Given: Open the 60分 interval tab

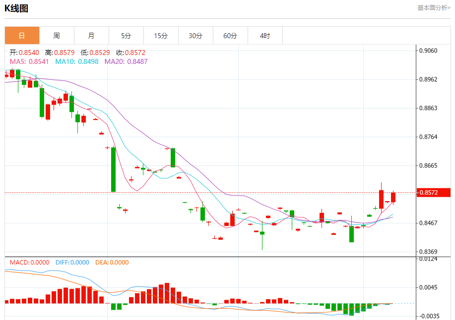Looking at the screenshot, I should pyautogui.click(x=230, y=36).
